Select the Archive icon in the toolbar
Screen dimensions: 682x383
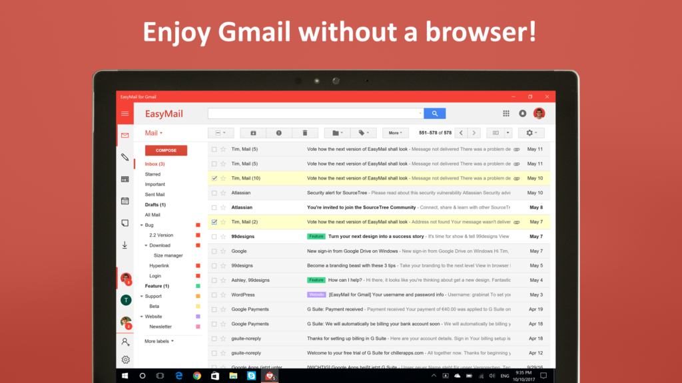pos(253,132)
